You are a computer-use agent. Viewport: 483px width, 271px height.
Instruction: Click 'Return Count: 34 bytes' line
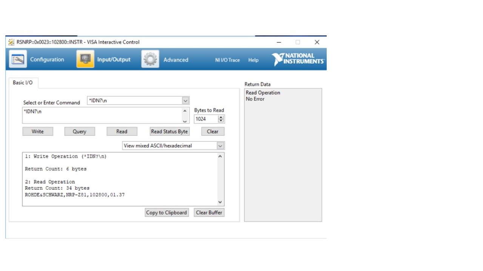coord(57,188)
